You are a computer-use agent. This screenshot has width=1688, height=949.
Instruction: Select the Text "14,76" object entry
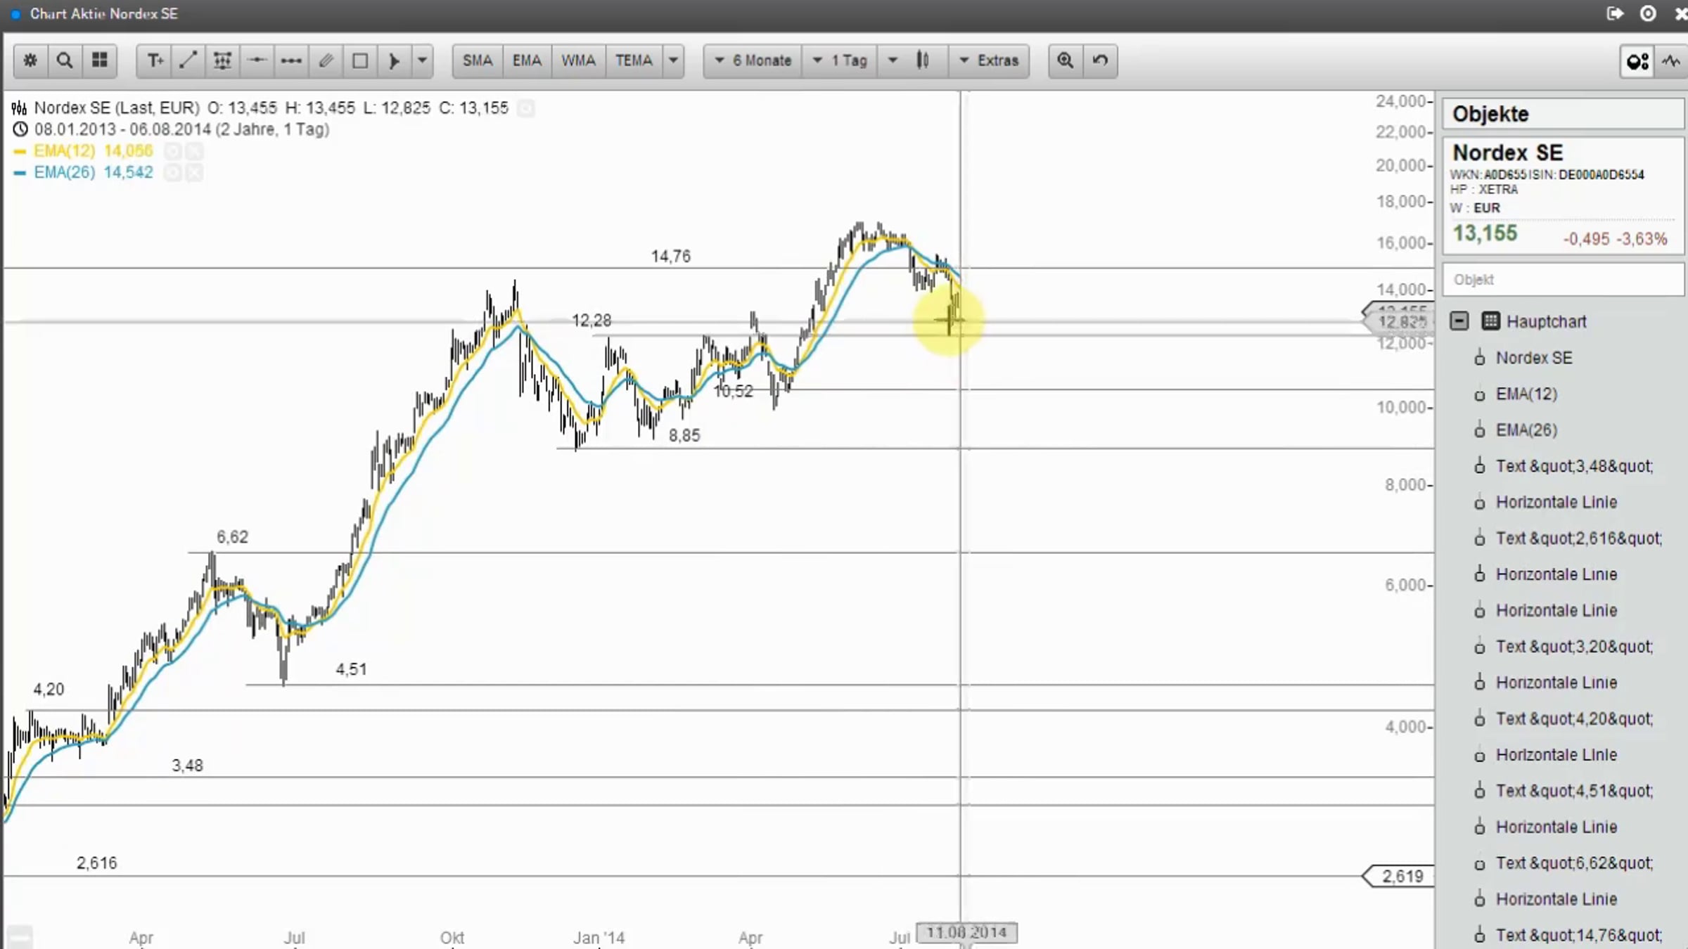[1578, 935]
